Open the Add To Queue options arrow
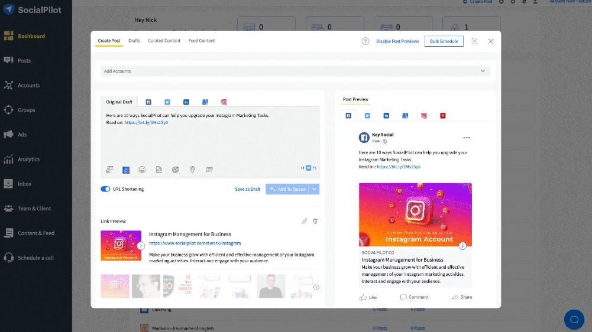The height and width of the screenshot is (332, 592). [x=314, y=189]
